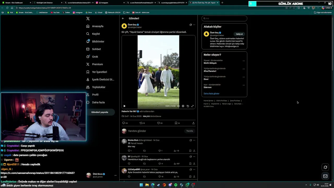Click the browser address bar URL

(x=45, y=8)
